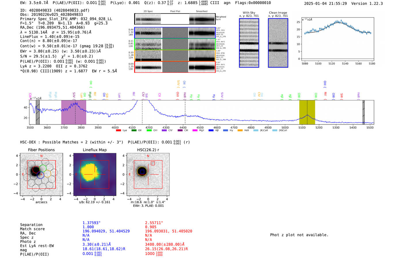This screenshot has width=403, height=274.
Task: Click the dark green OII legend swatch
Action: click(x=134, y=130)
